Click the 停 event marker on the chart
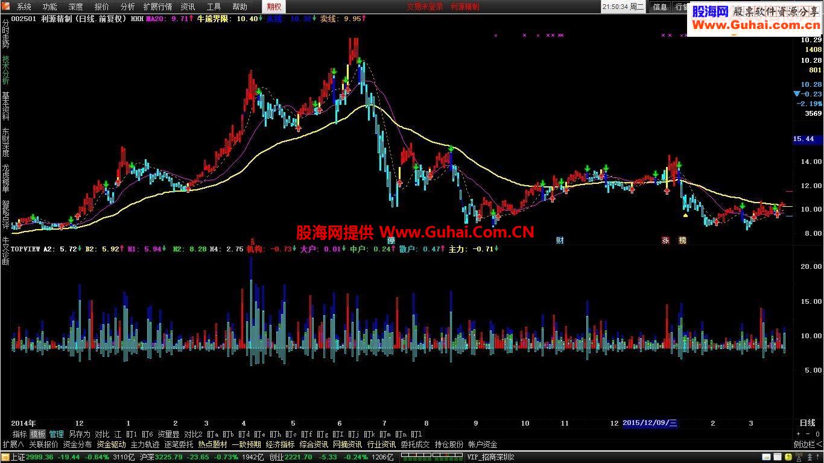This screenshot has height=463, width=824. tap(391, 241)
